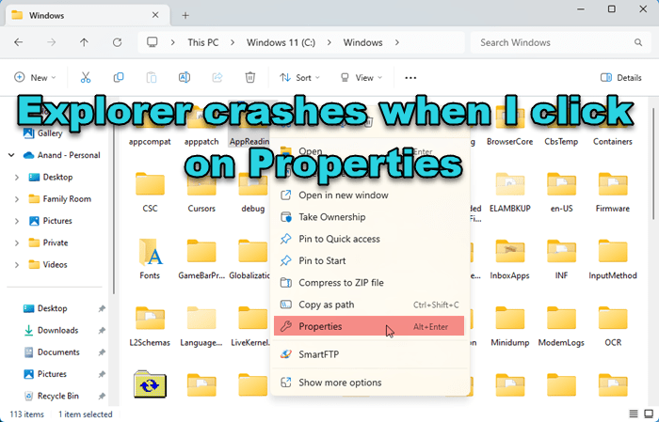Viewport: 659px width, 422px height.
Task: Select the en-US folder
Action: [561, 192]
